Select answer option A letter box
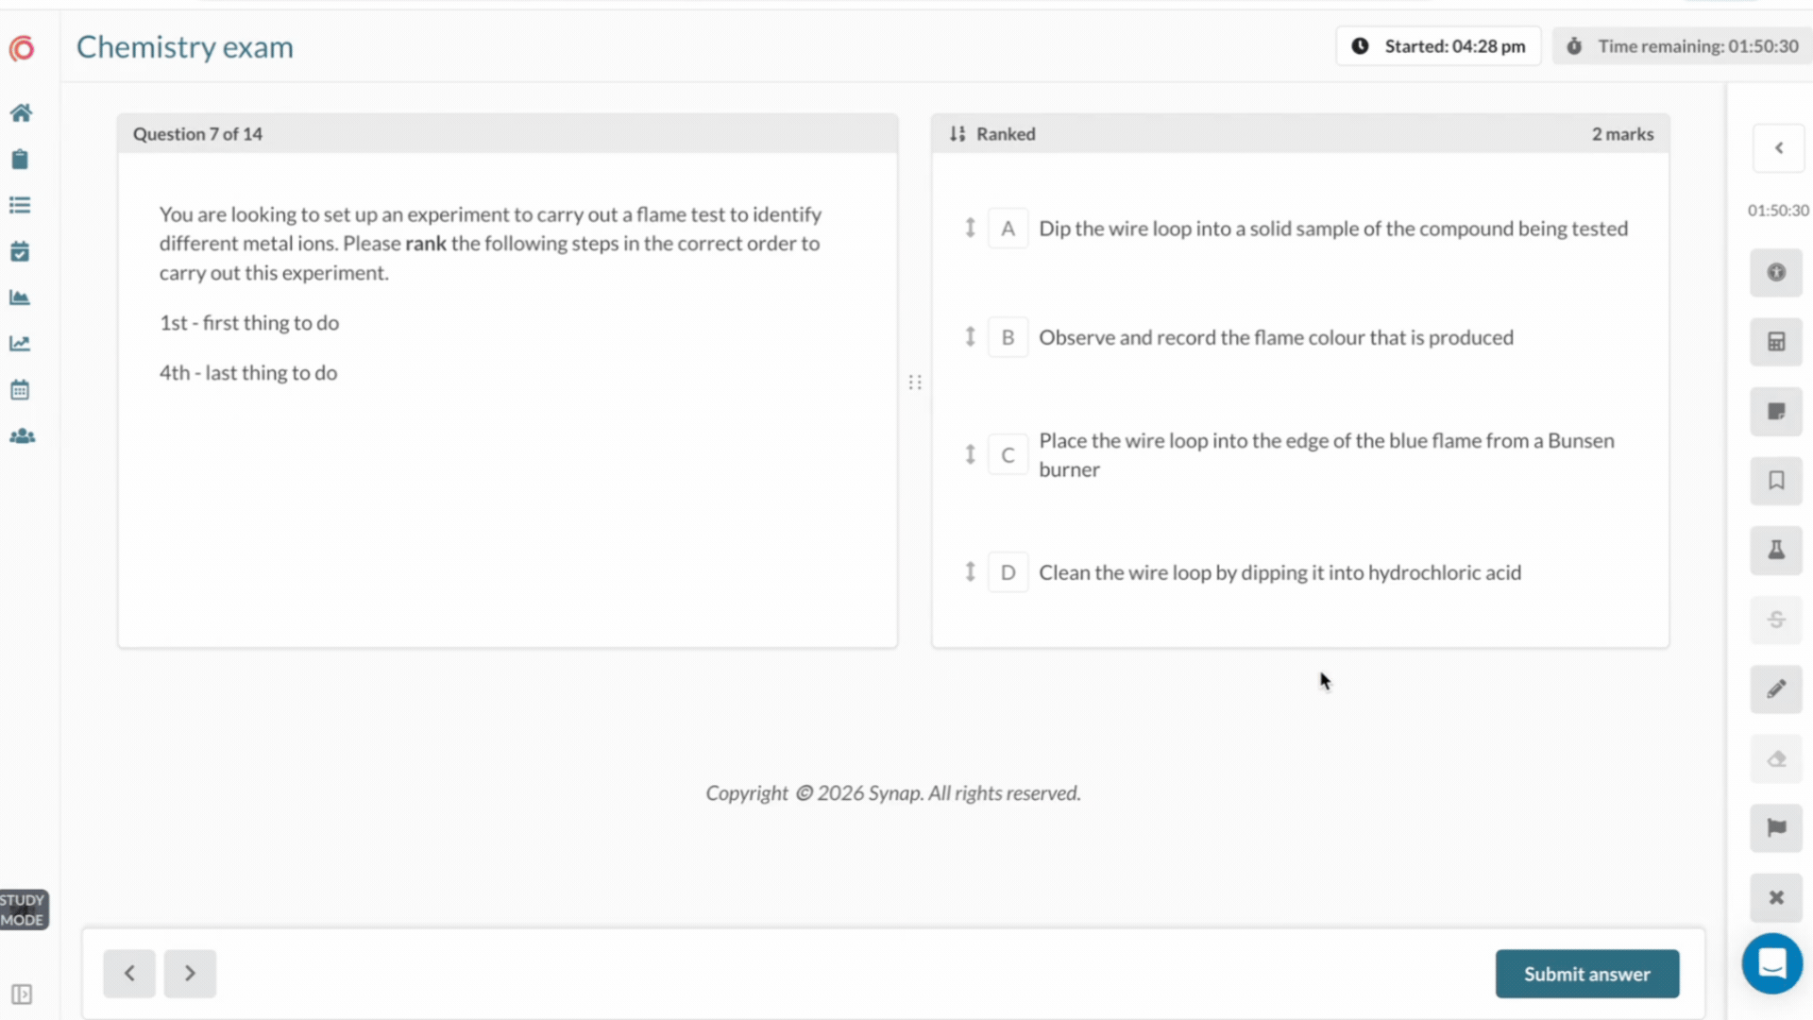This screenshot has width=1813, height=1020. pyautogui.click(x=1008, y=229)
